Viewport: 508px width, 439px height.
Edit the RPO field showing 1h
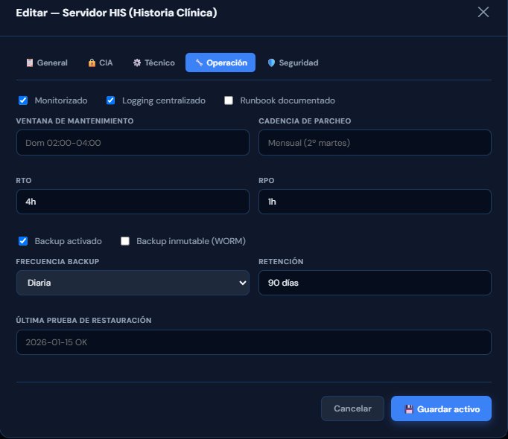(375, 202)
